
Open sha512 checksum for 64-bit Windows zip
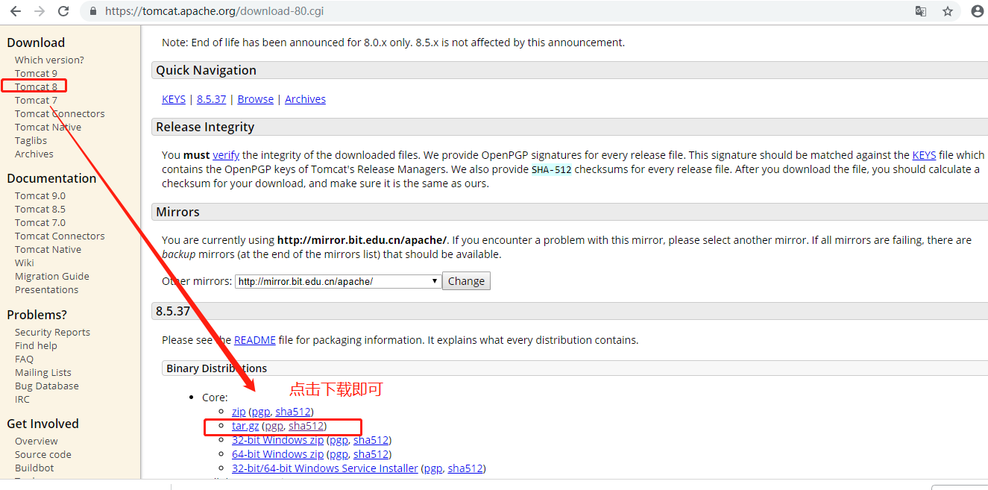[x=371, y=454]
